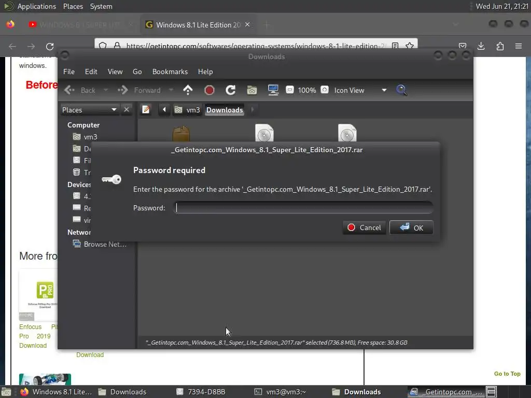Toggle the location edit pencil icon
This screenshot has width=531, height=398.
coord(146,110)
